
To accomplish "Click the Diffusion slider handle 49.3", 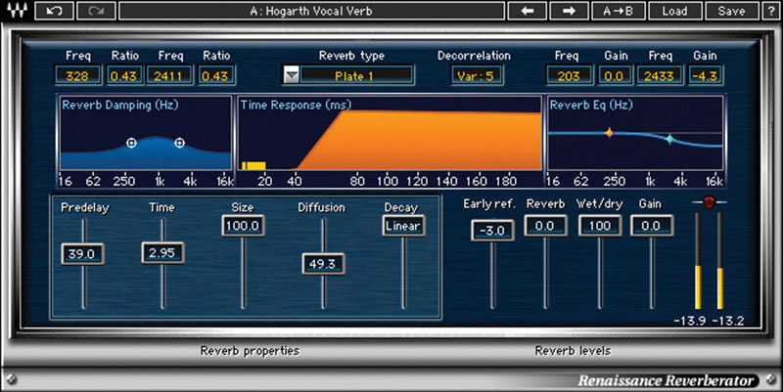I will point(323,264).
